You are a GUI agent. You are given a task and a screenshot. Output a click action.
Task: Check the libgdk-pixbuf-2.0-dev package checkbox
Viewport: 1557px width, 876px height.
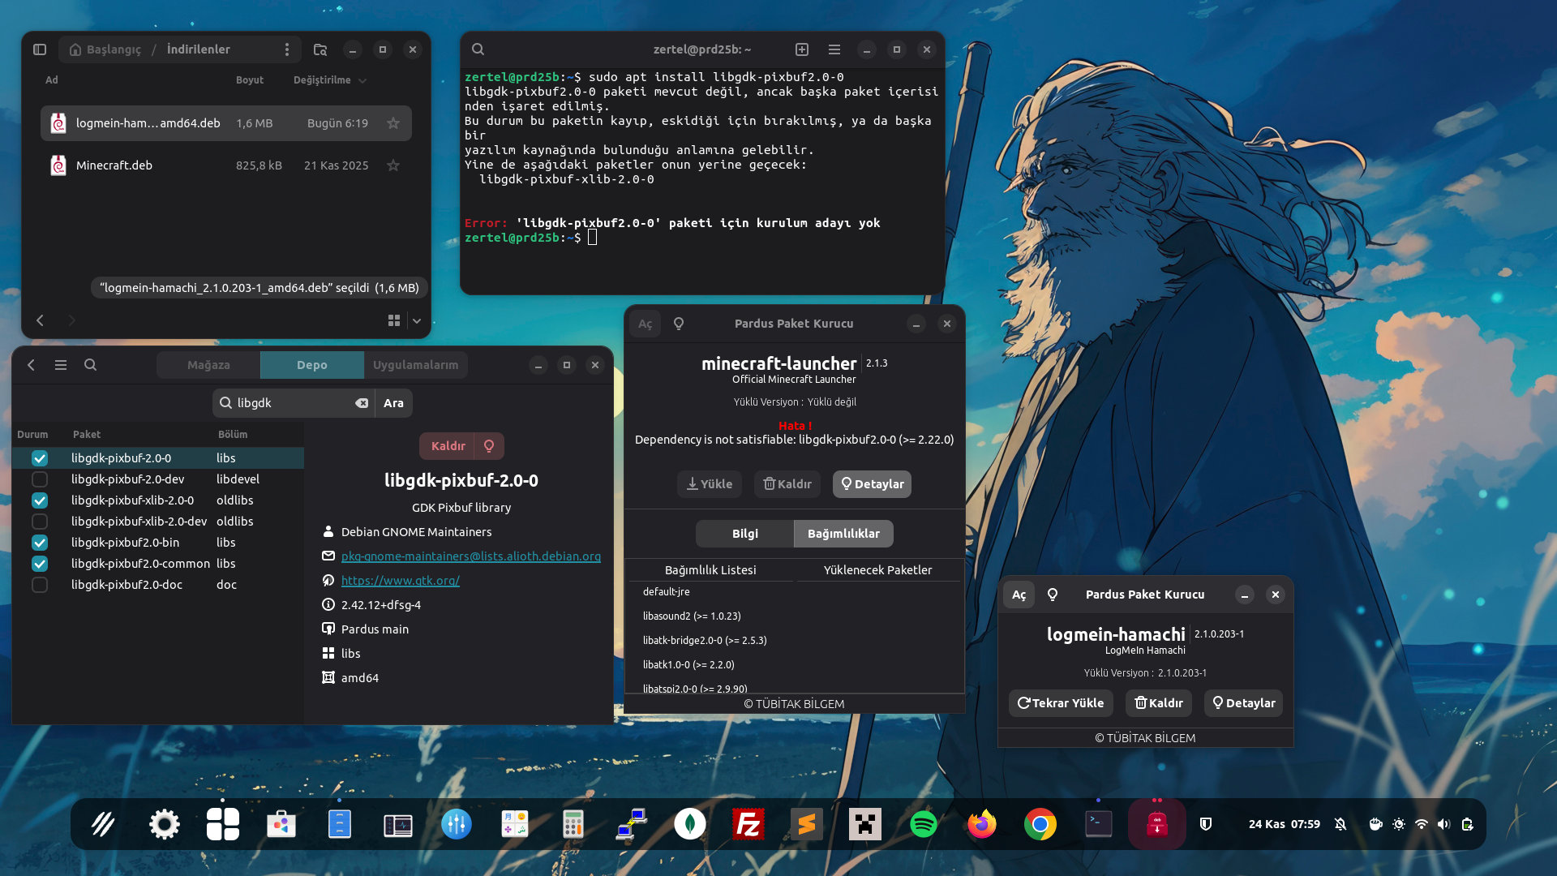pos(40,479)
